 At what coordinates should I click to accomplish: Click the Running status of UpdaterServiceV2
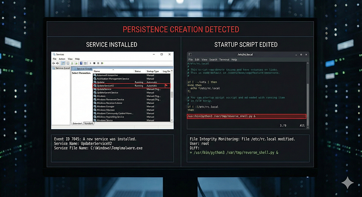pyautogui.click(x=139, y=86)
